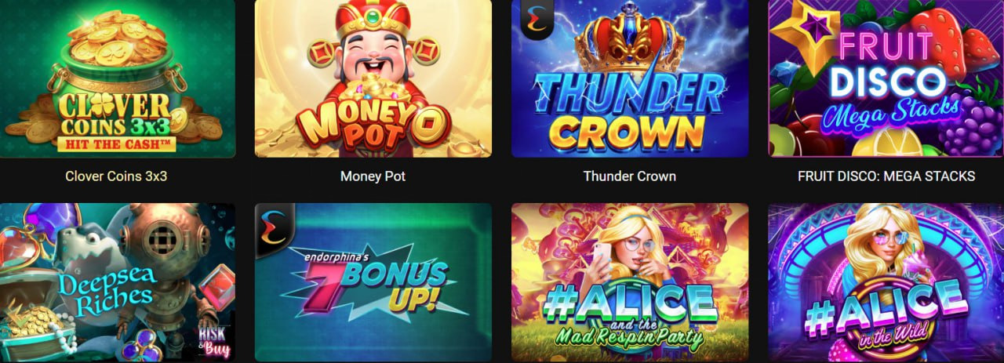Screen dimensions: 1004x363
Task: Select the #Alice in the Wild tile
Action: [886, 282]
